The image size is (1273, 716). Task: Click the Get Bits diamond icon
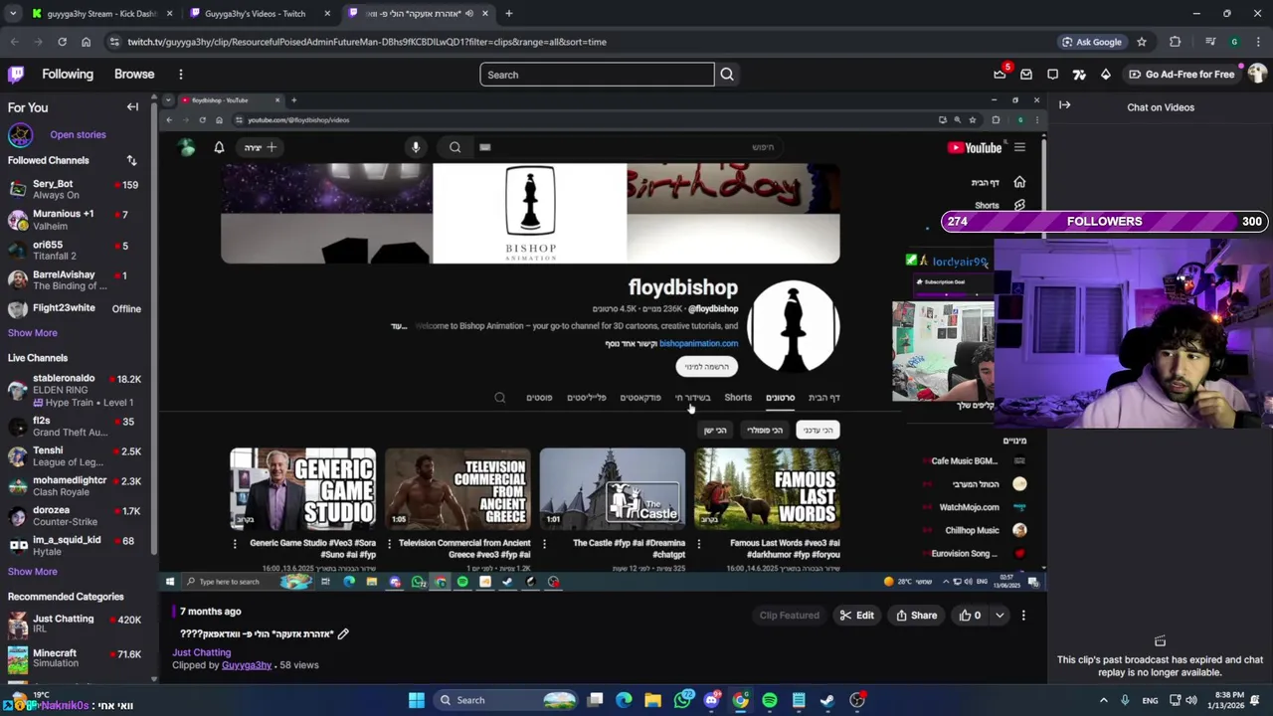tap(1106, 75)
